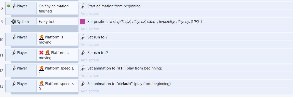Click 'Add action' under Start animation from beginning
Viewport: 293px width, 97px height.
pos(90,13)
